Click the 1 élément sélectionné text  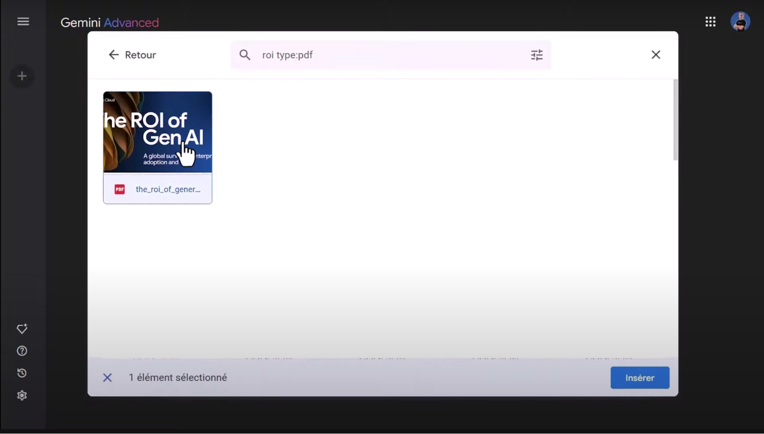coord(178,378)
